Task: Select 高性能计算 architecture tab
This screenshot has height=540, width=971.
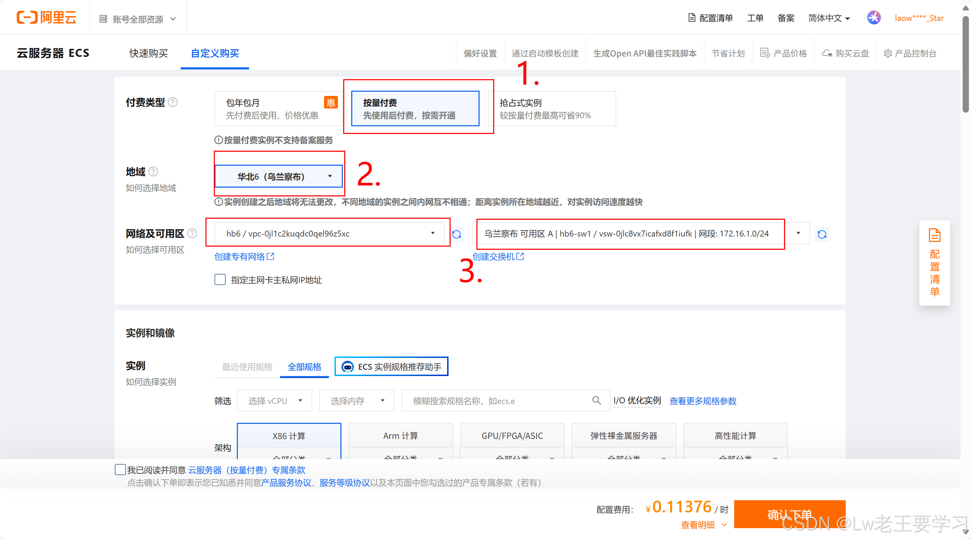Action: point(735,436)
